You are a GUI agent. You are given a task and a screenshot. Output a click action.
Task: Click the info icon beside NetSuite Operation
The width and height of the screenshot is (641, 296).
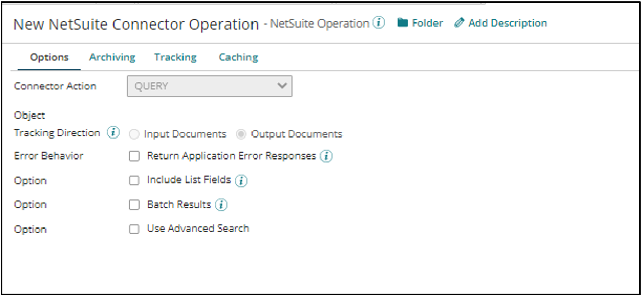click(x=379, y=23)
